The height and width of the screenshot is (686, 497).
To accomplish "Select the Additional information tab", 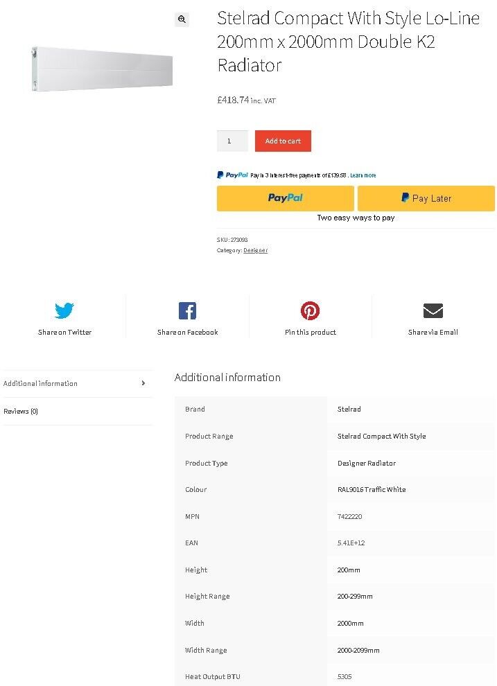I will tap(77, 383).
